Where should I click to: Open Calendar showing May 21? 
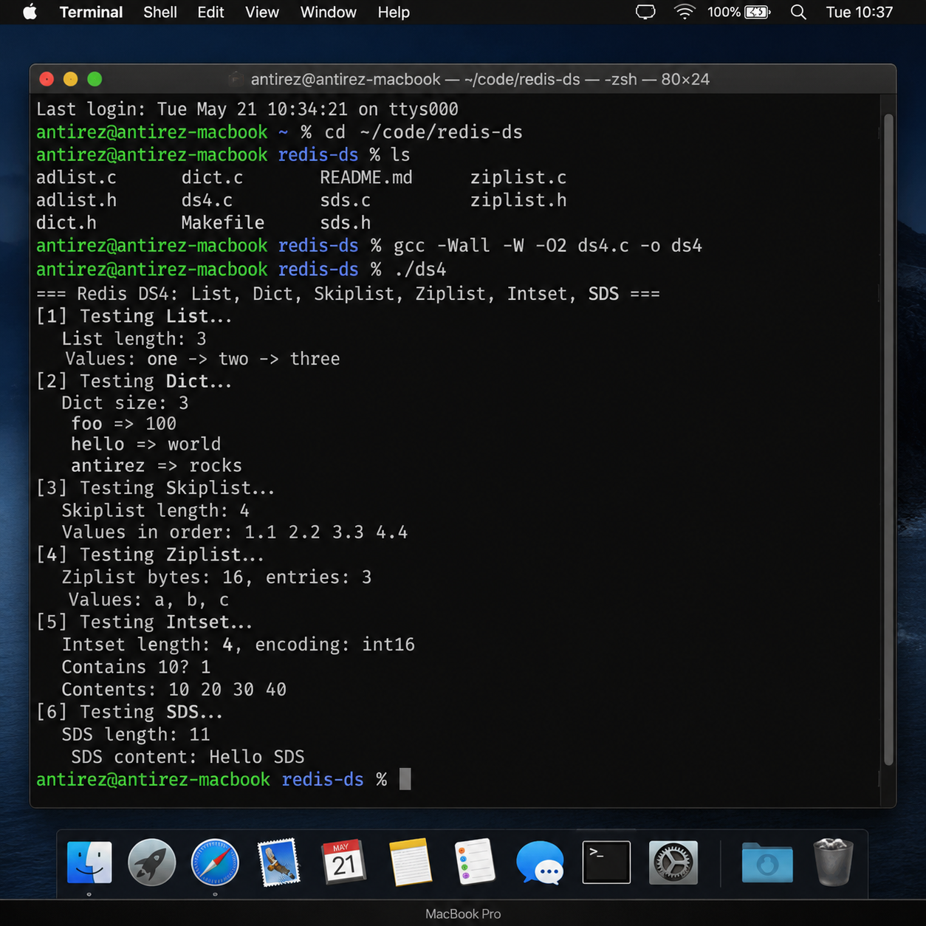click(343, 862)
